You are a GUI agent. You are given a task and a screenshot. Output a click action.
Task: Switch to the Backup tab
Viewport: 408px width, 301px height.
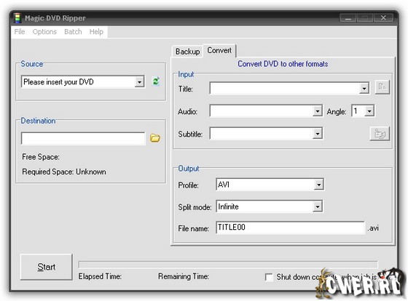tap(188, 52)
